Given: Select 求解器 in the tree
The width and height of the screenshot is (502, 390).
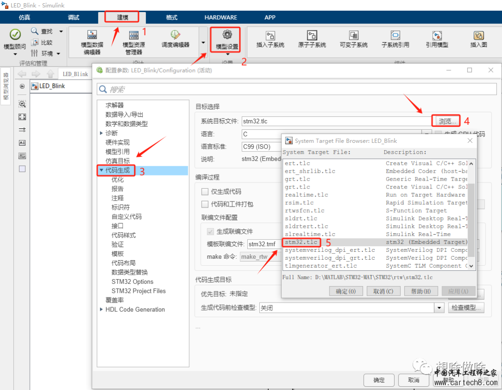Looking at the screenshot, I should coord(114,105).
